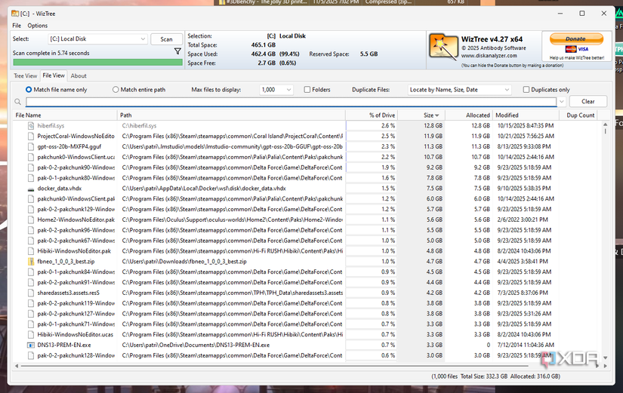Select the fbneo_1_0_0_3_best.zip file name
This screenshot has width=623, height=393.
[x=66, y=262]
